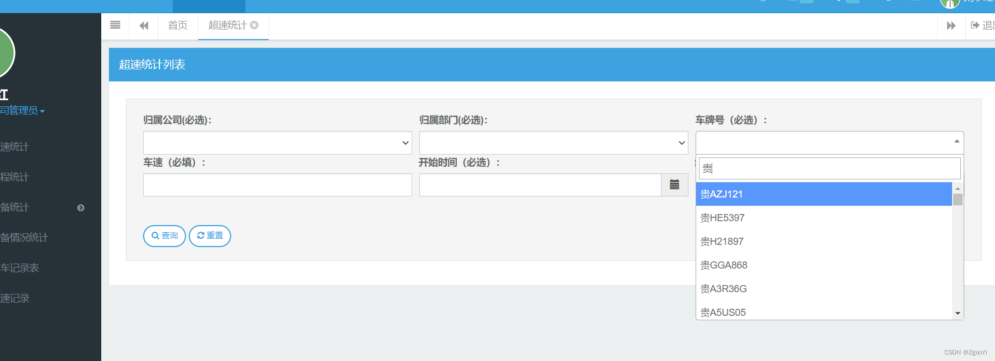
Task: Select the 超速统计 tab
Action: click(x=227, y=25)
